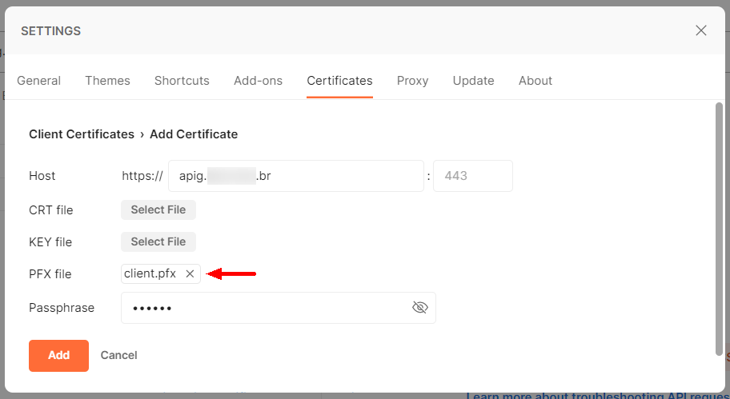The width and height of the screenshot is (730, 399).
Task: Click the Certificates tab
Action: click(x=339, y=81)
